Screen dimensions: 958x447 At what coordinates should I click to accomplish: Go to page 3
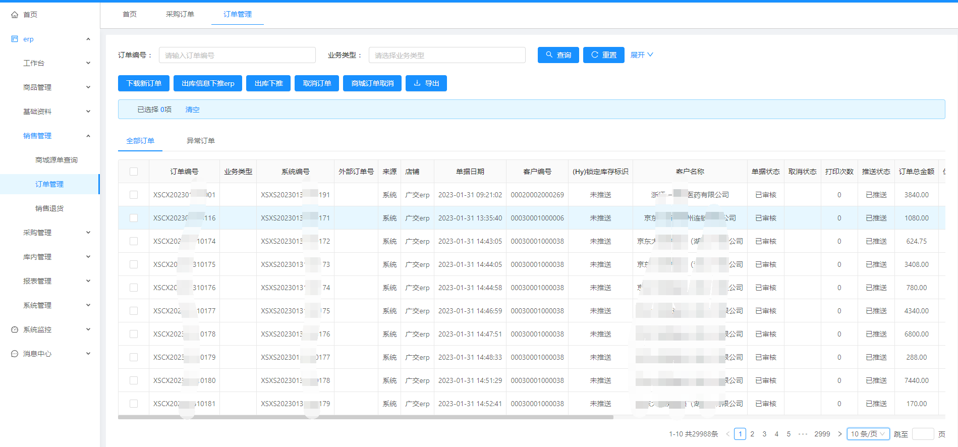tap(764, 434)
